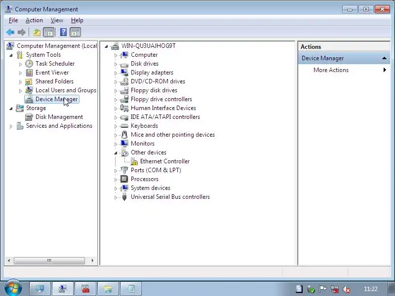This screenshot has width=395, height=296.
Task: Click the Processors chip icon
Action: [124, 179]
